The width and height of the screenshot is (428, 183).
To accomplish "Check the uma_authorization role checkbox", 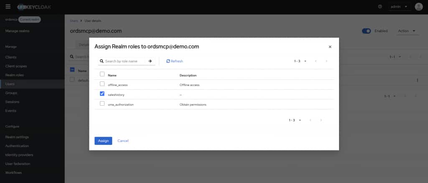I will pyautogui.click(x=102, y=104).
